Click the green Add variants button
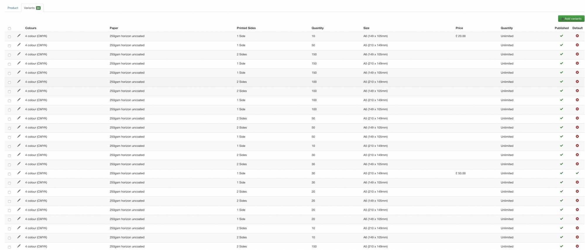 (x=571, y=19)
